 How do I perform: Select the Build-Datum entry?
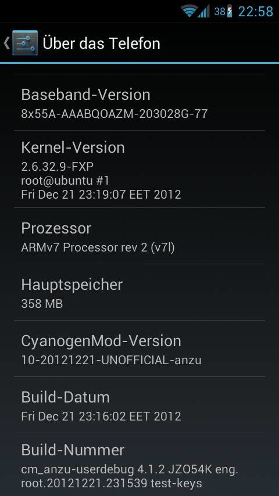click(139, 405)
